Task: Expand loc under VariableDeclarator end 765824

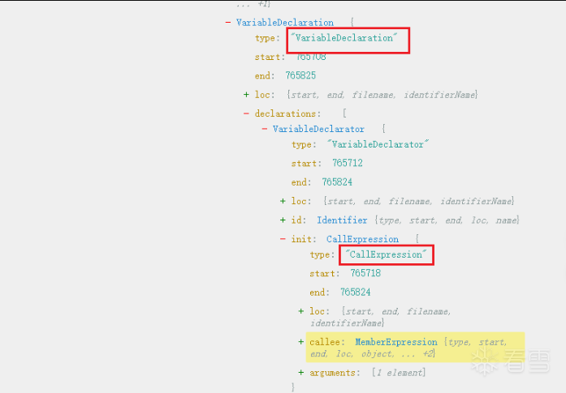Action: coord(283,201)
